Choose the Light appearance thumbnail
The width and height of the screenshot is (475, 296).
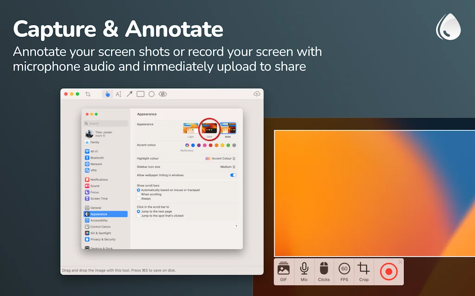coord(191,128)
